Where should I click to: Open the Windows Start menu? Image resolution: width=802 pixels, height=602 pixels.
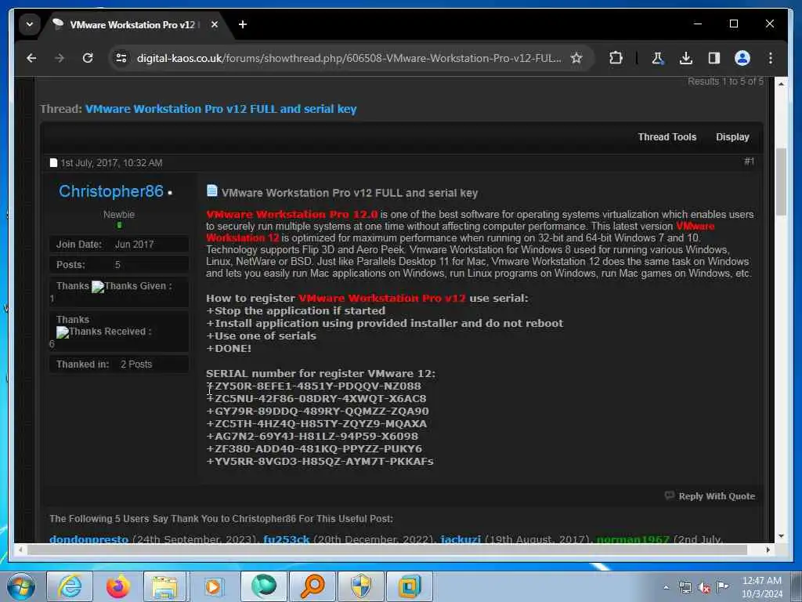coord(20,586)
